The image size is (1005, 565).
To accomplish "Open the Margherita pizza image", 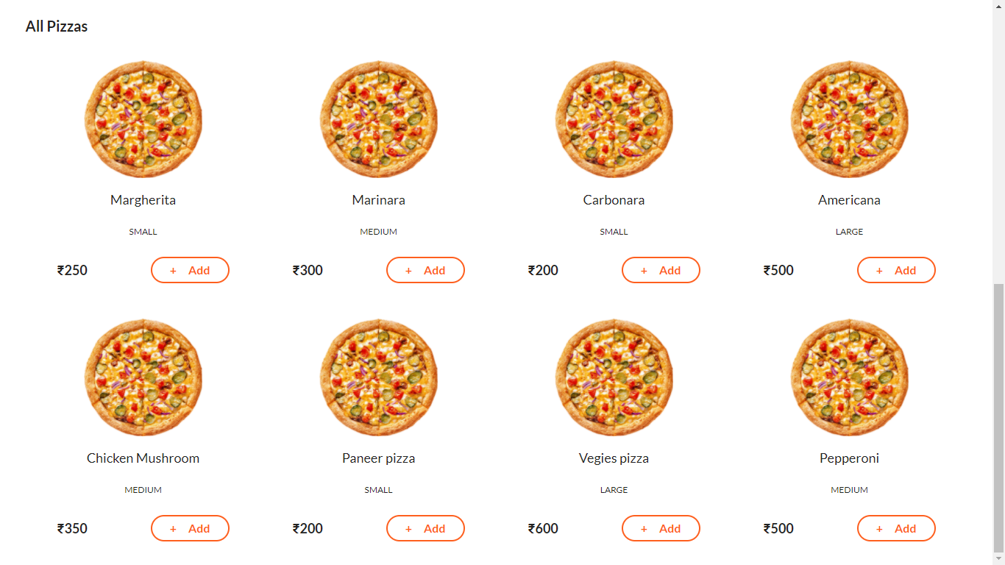I will coord(143,119).
